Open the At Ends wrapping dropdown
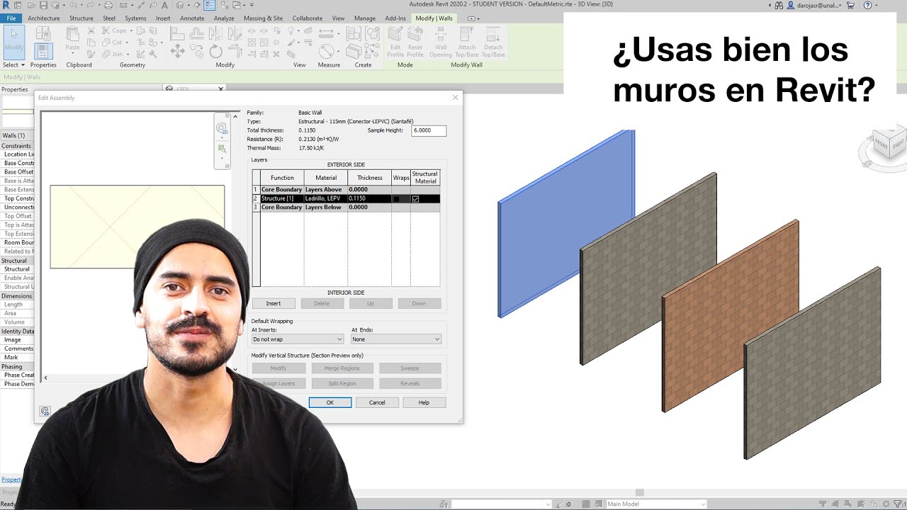 coord(396,339)
